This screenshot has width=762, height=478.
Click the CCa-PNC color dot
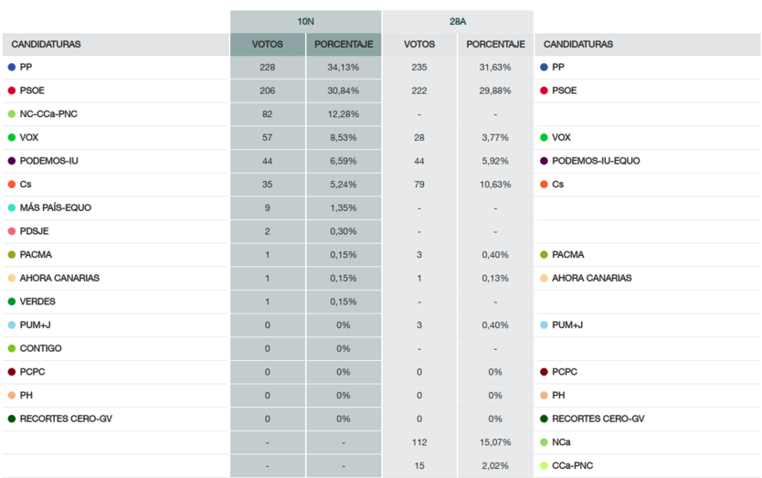click(545, 466)
